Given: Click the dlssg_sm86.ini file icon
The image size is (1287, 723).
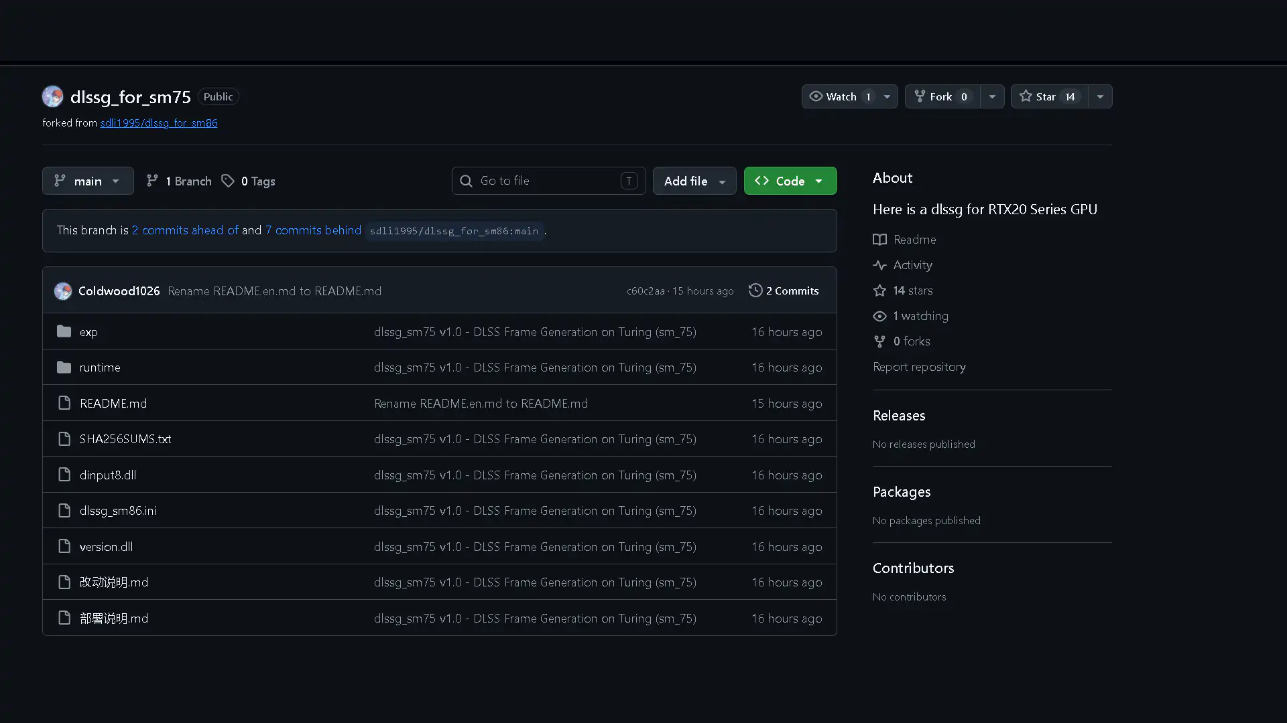Looking at the screenshot, I should click(64, 510).
